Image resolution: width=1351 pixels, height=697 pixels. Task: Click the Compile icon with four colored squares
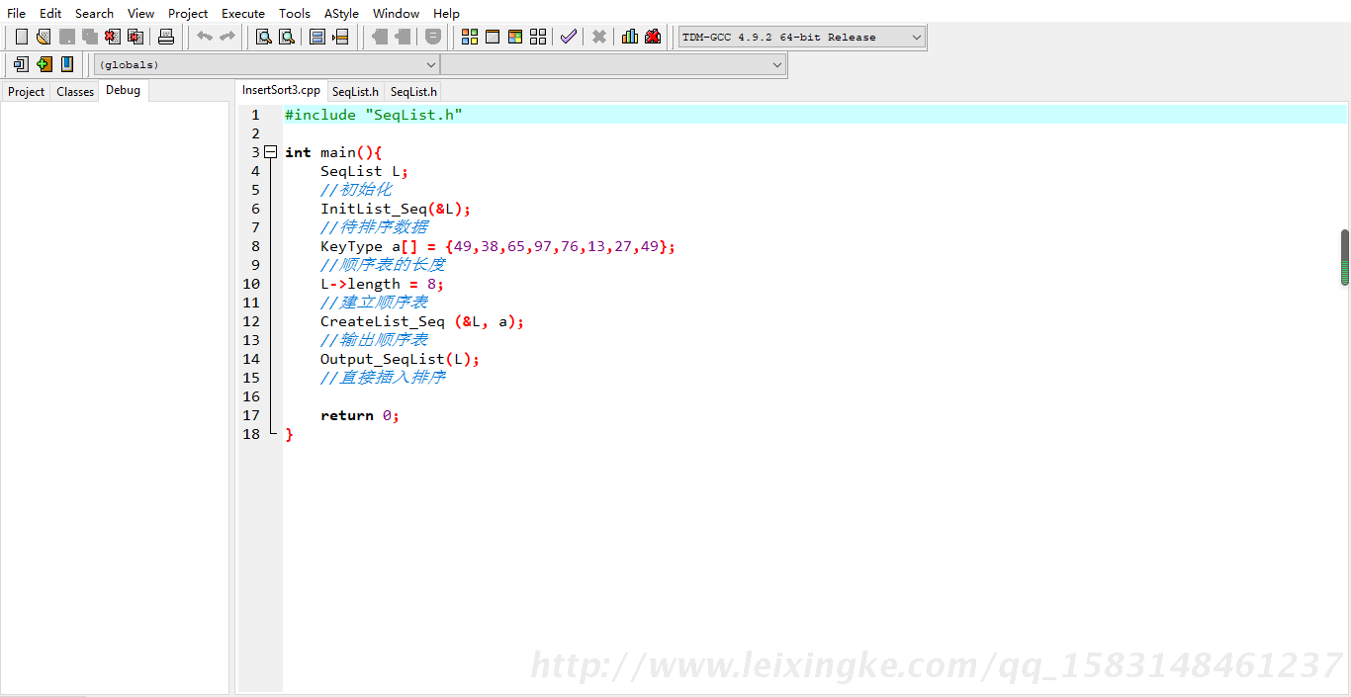tap(470, 37)
